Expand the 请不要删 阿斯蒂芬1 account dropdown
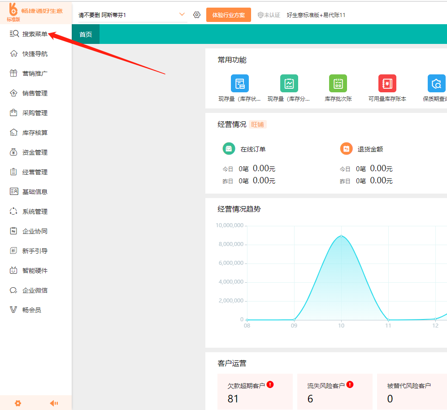Screen dimensions: 447x410 pos(182,14)
